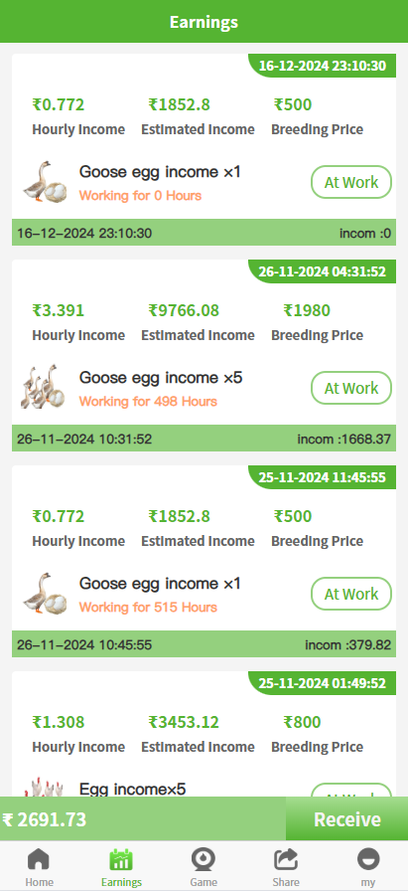The width and height of the screenshot is (408, 891).
Task: Tap the Share arrow icon
Action: point(286,860)
